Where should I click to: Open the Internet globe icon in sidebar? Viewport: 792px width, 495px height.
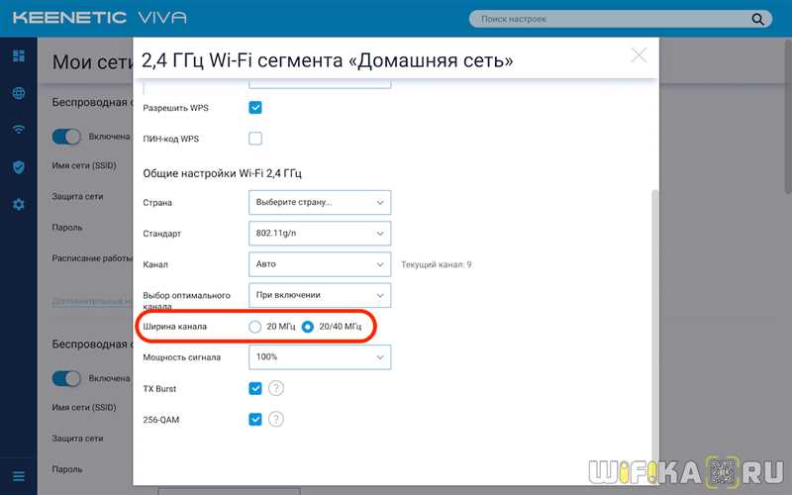19,93
